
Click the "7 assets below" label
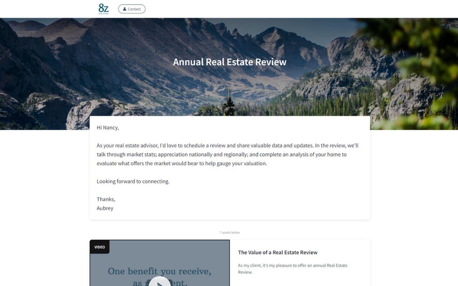[230, 232]
